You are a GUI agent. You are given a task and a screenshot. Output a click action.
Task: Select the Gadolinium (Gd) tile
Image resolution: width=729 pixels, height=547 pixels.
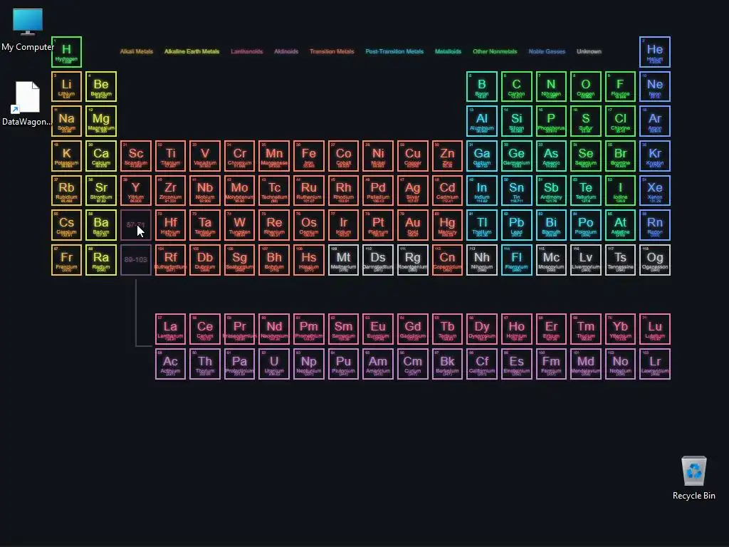[x=412, y=329]
